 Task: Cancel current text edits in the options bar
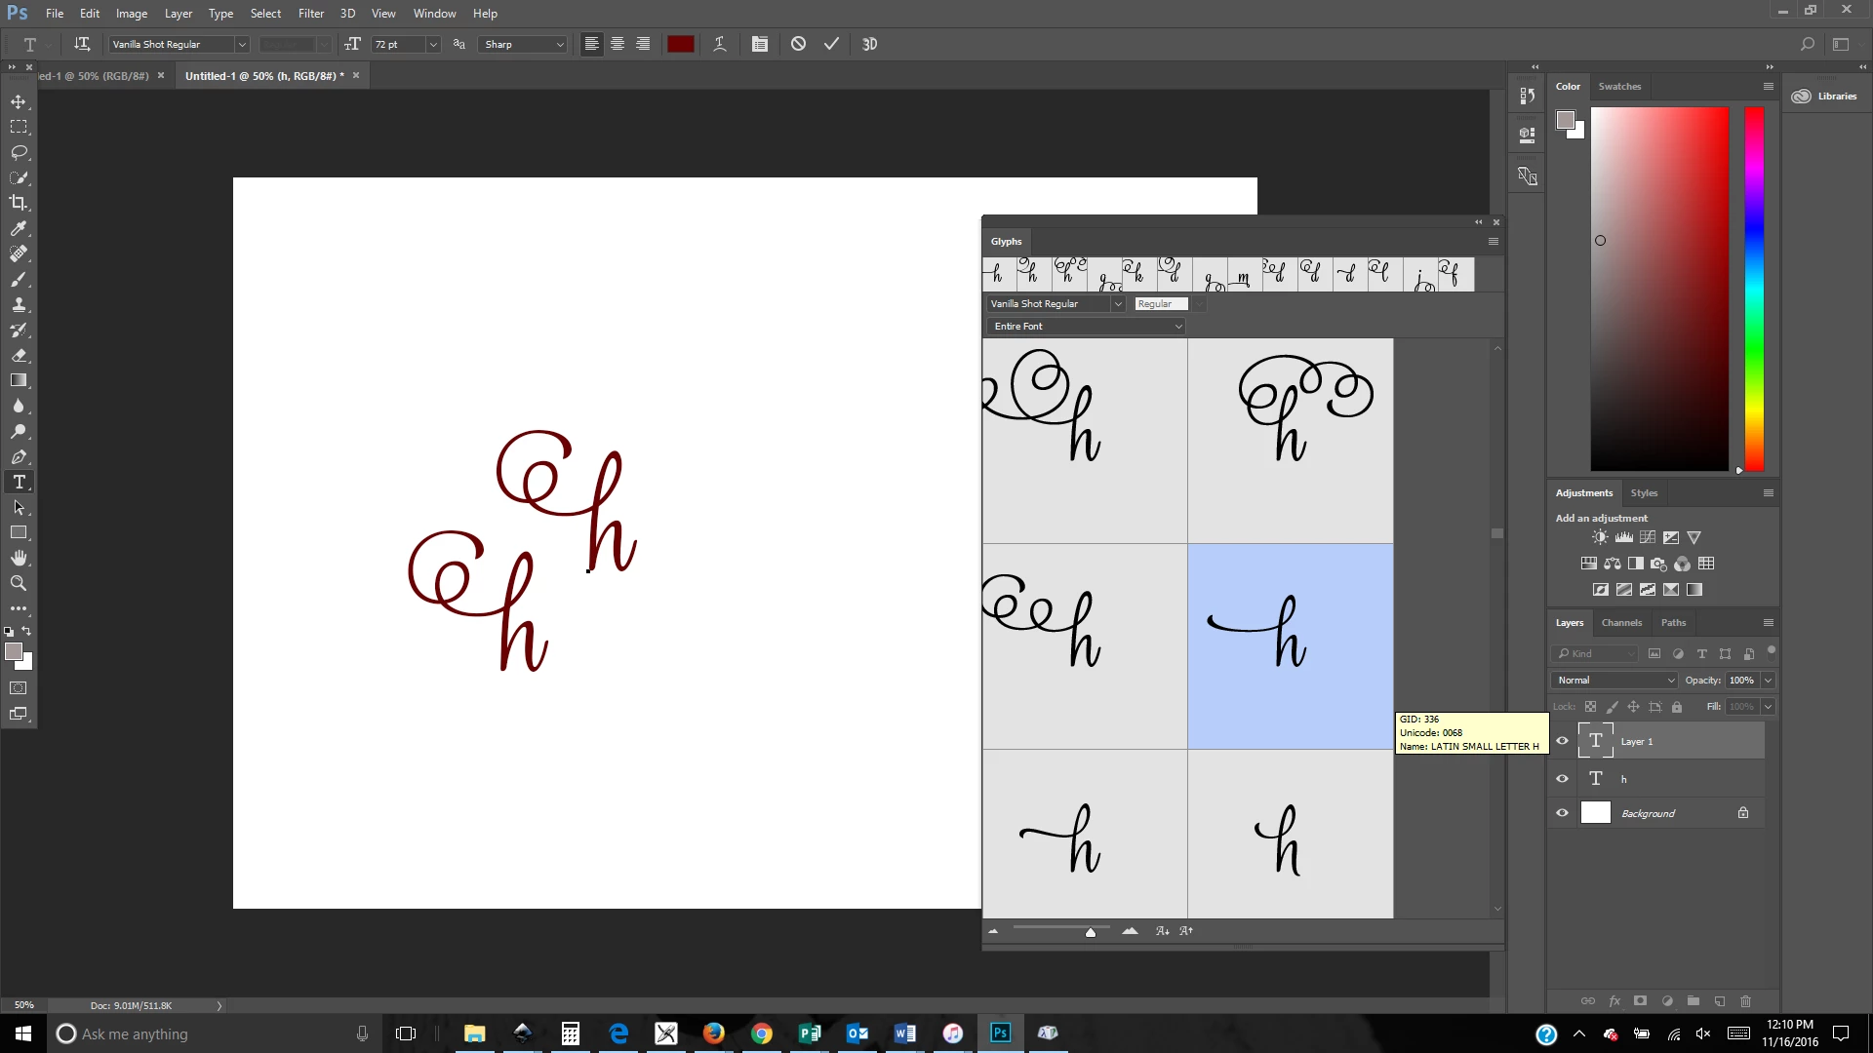click(798, 44)
